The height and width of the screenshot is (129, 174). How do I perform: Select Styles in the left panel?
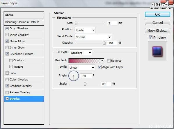pyautogui.click(x=24, y=15)
